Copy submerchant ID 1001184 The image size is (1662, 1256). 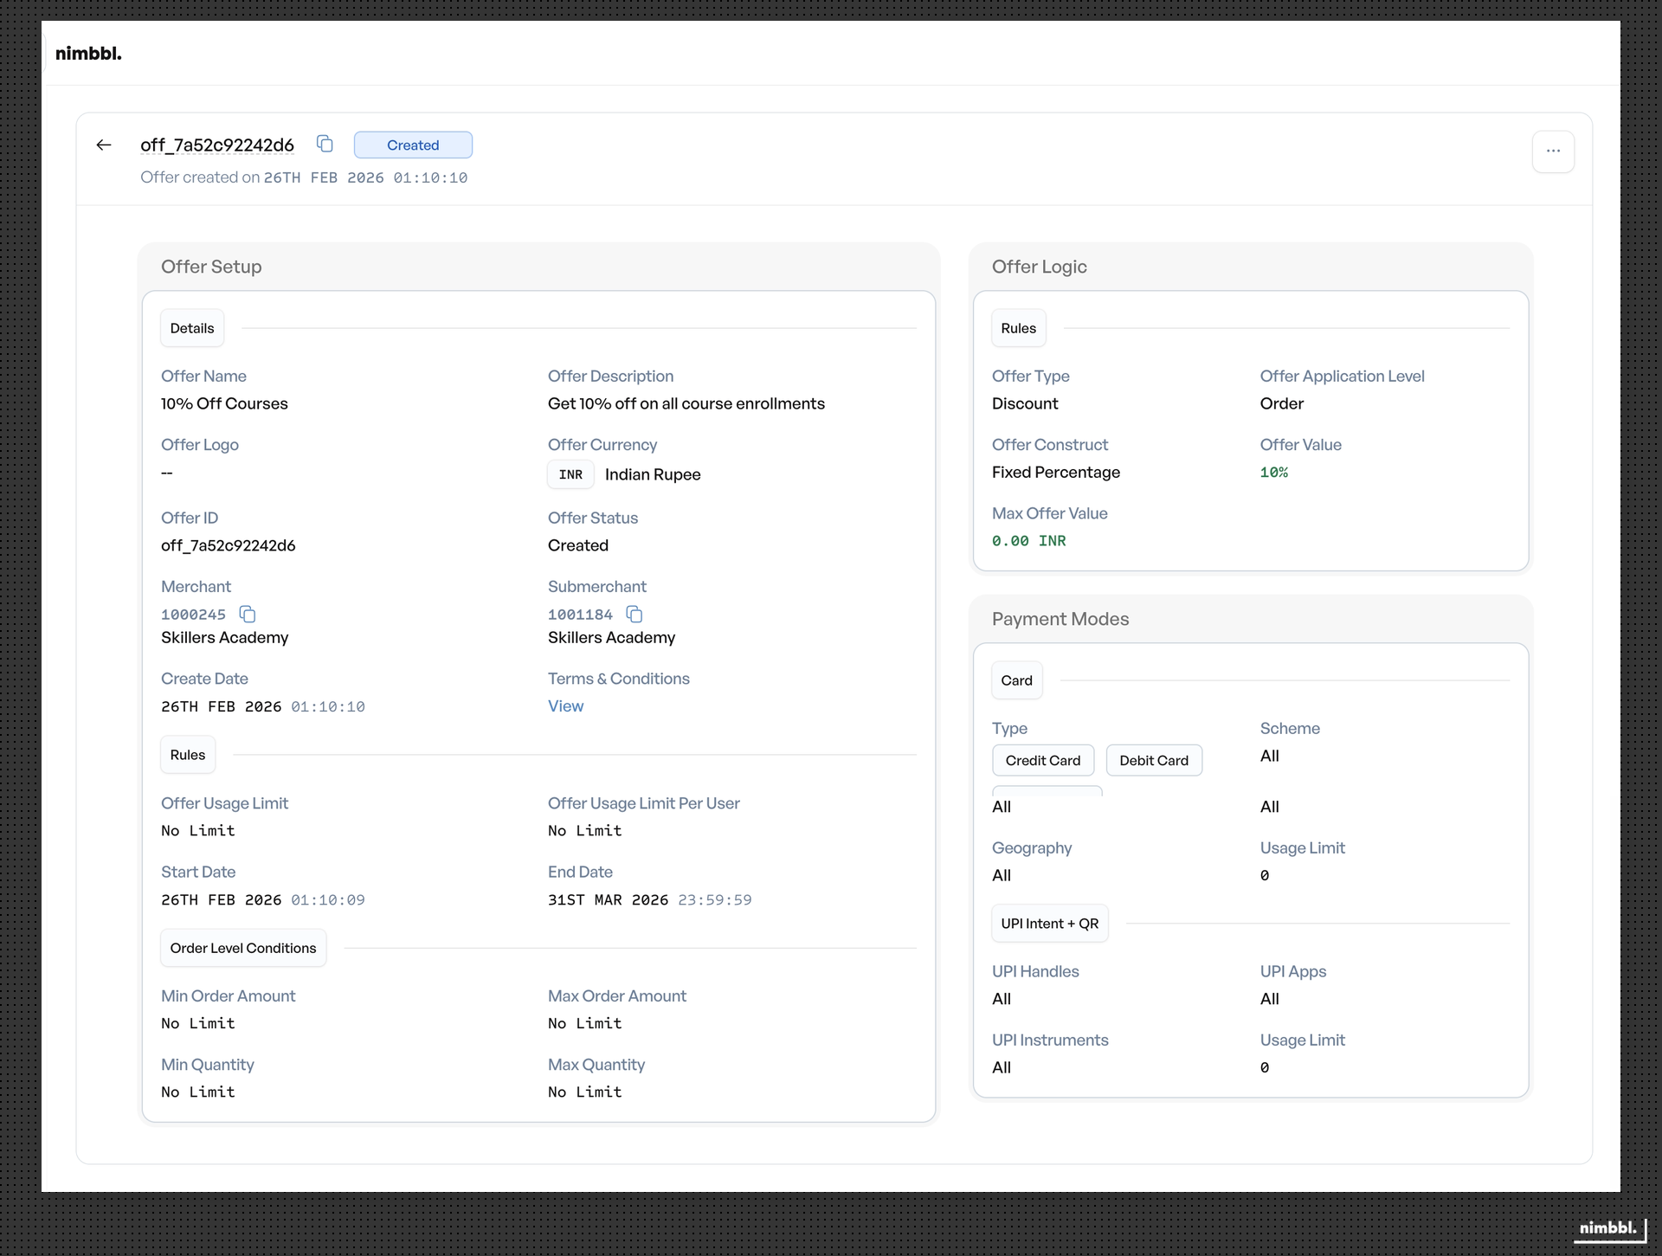click(x=635, y=615)
